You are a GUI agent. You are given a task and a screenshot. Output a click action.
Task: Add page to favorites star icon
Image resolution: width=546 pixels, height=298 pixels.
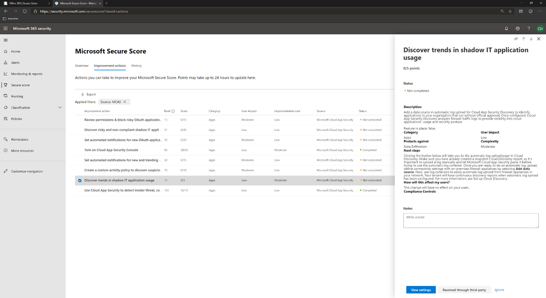(x=510, y=11)
